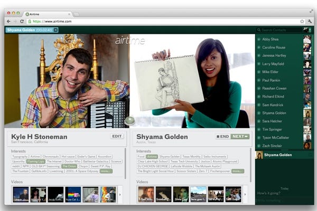Expand more interests for Kyle
317x211 pixels.
[106, 171]
